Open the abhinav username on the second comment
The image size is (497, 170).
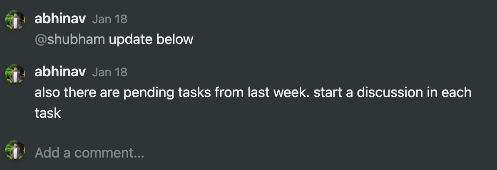point(60,72)
